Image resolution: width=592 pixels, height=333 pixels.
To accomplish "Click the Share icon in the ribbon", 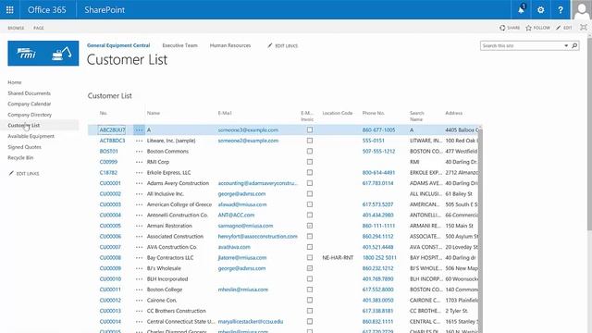I will tap(502, 28).
